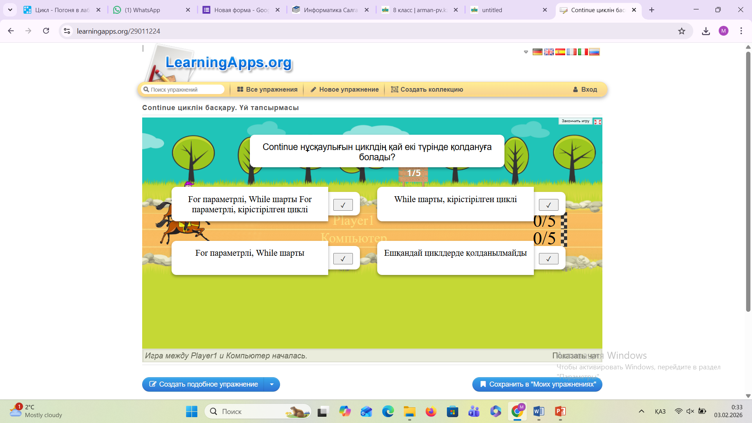The width and height of the screenshot is (752, 423).
Task: Click the fullscreen toggle icon in game
Action: pyautogui.click(x=598, y=122)
